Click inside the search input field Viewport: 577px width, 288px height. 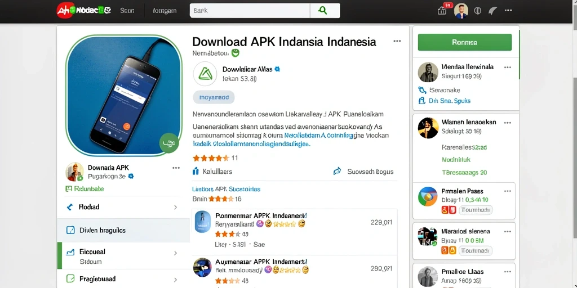point(250,11)
